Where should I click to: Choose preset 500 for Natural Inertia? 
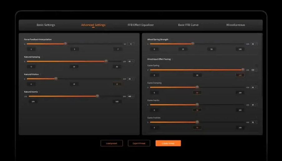[117, 101]
